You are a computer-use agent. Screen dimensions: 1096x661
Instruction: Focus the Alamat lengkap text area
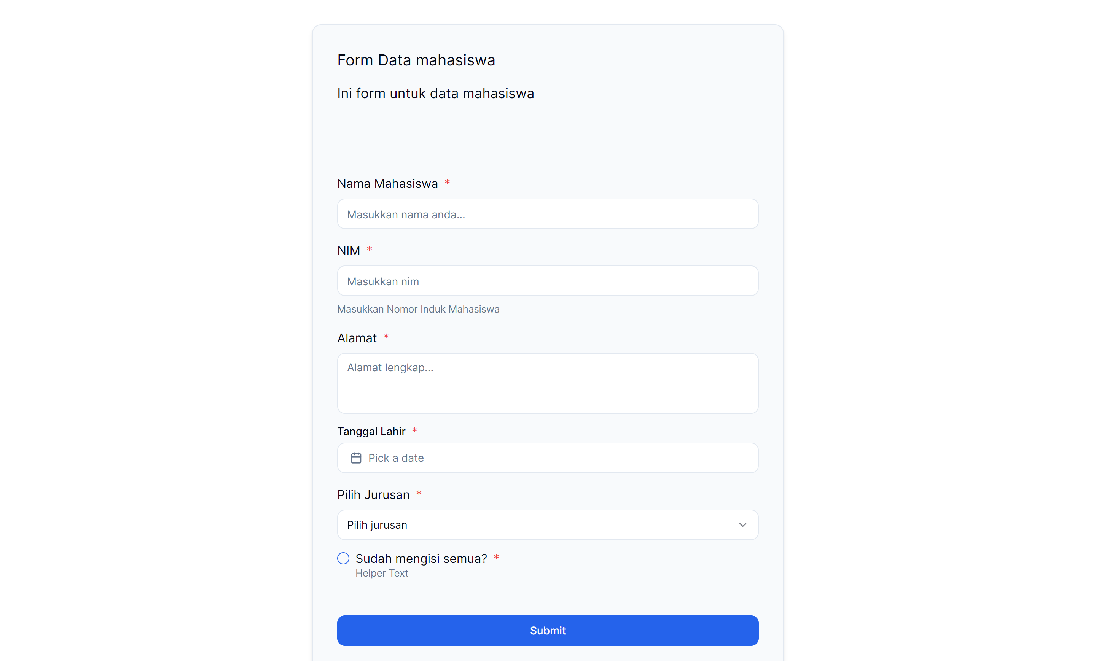[548, 383]
